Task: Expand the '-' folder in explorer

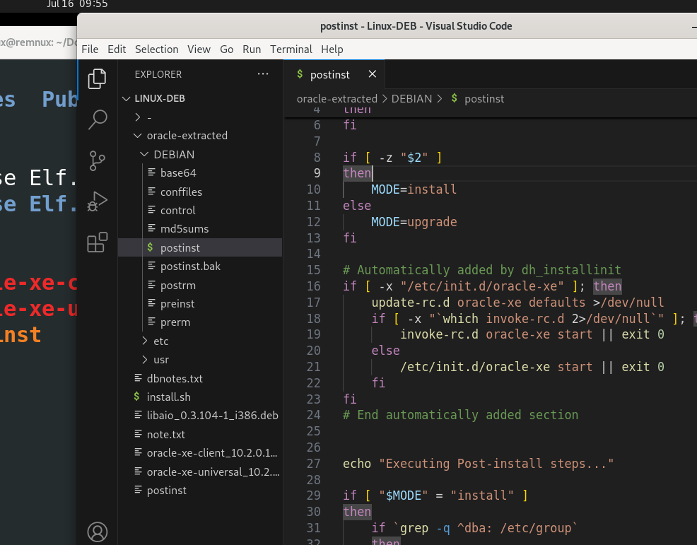Action: pos(200,117)
